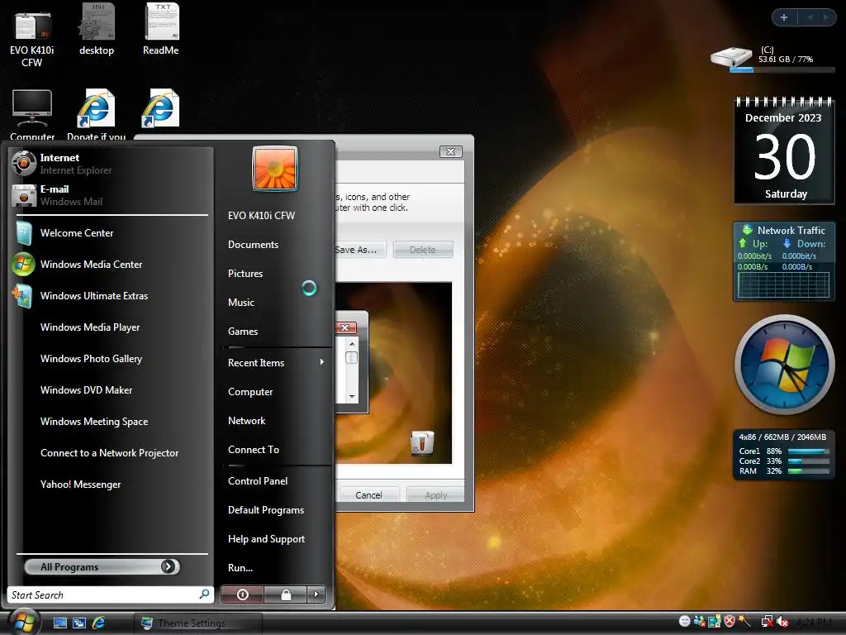
Task: Open Pictures folder
Action: [245, 273]
